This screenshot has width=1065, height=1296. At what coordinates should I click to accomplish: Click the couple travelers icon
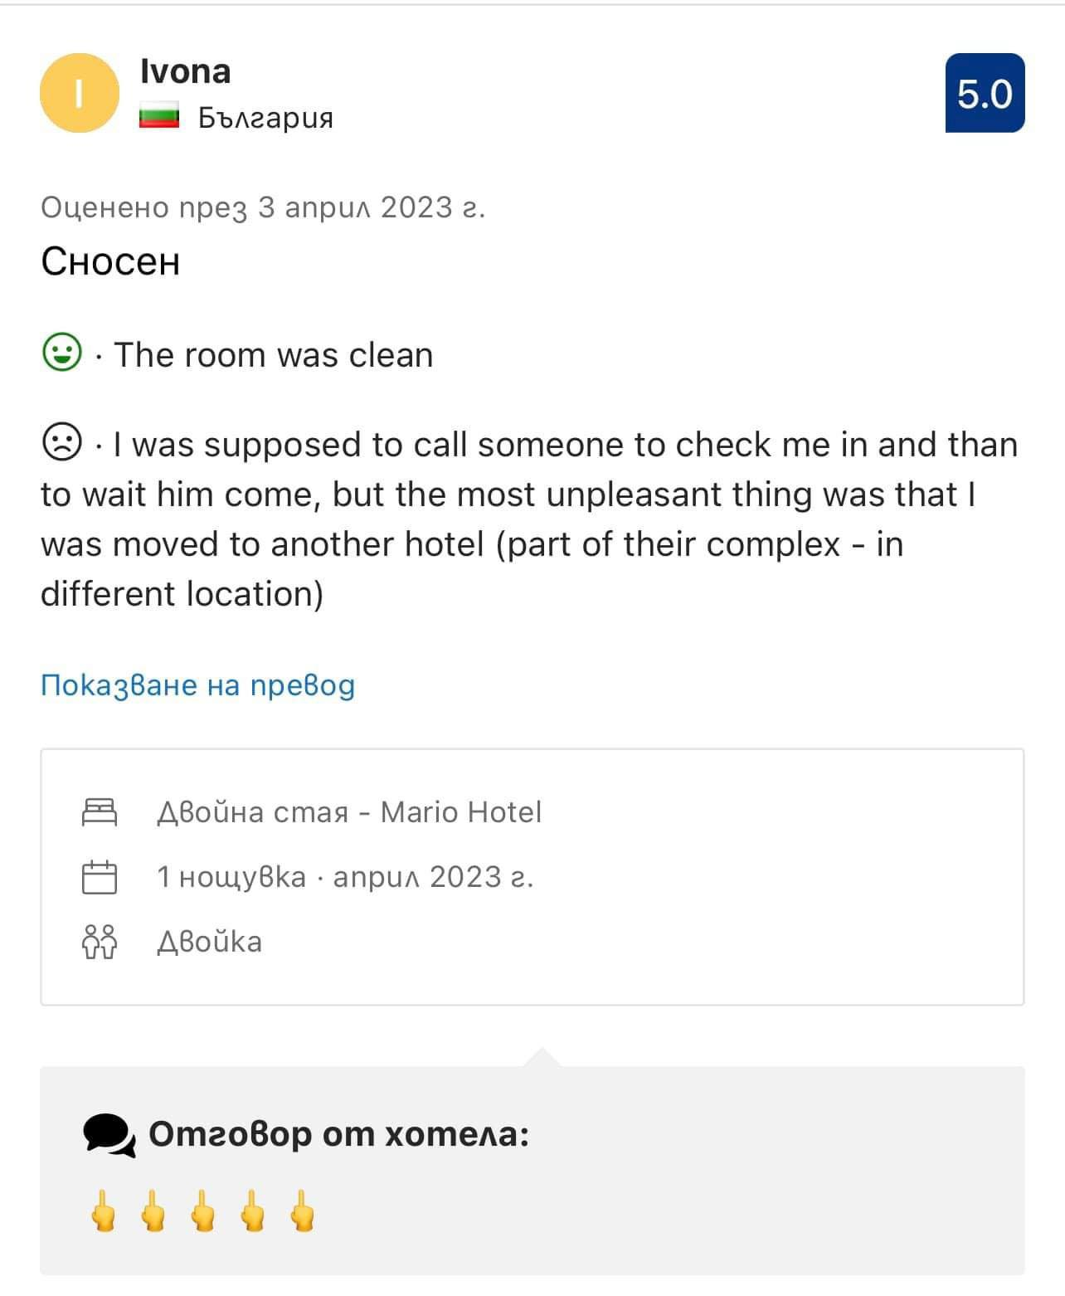click(x=100, y=942)
